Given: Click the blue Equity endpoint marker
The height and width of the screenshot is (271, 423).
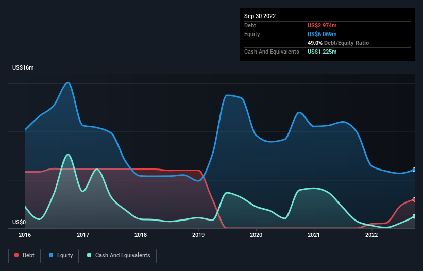Looking at the screenshot, I should (414, 170).
